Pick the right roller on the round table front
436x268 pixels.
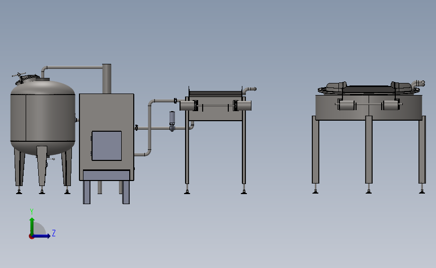(392, 105)
